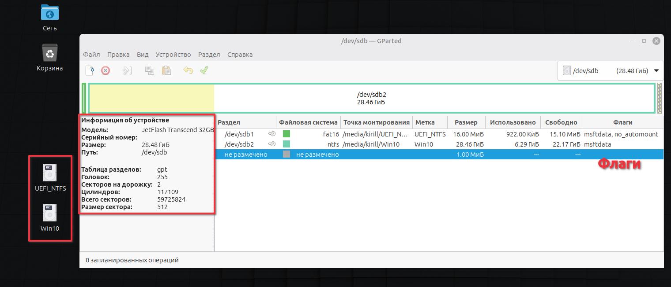Image resolution: width=671 pixels, height=287 pixels.
Task: Click the UEFI_NTFS label cell in table
Action: pos(430,134)
